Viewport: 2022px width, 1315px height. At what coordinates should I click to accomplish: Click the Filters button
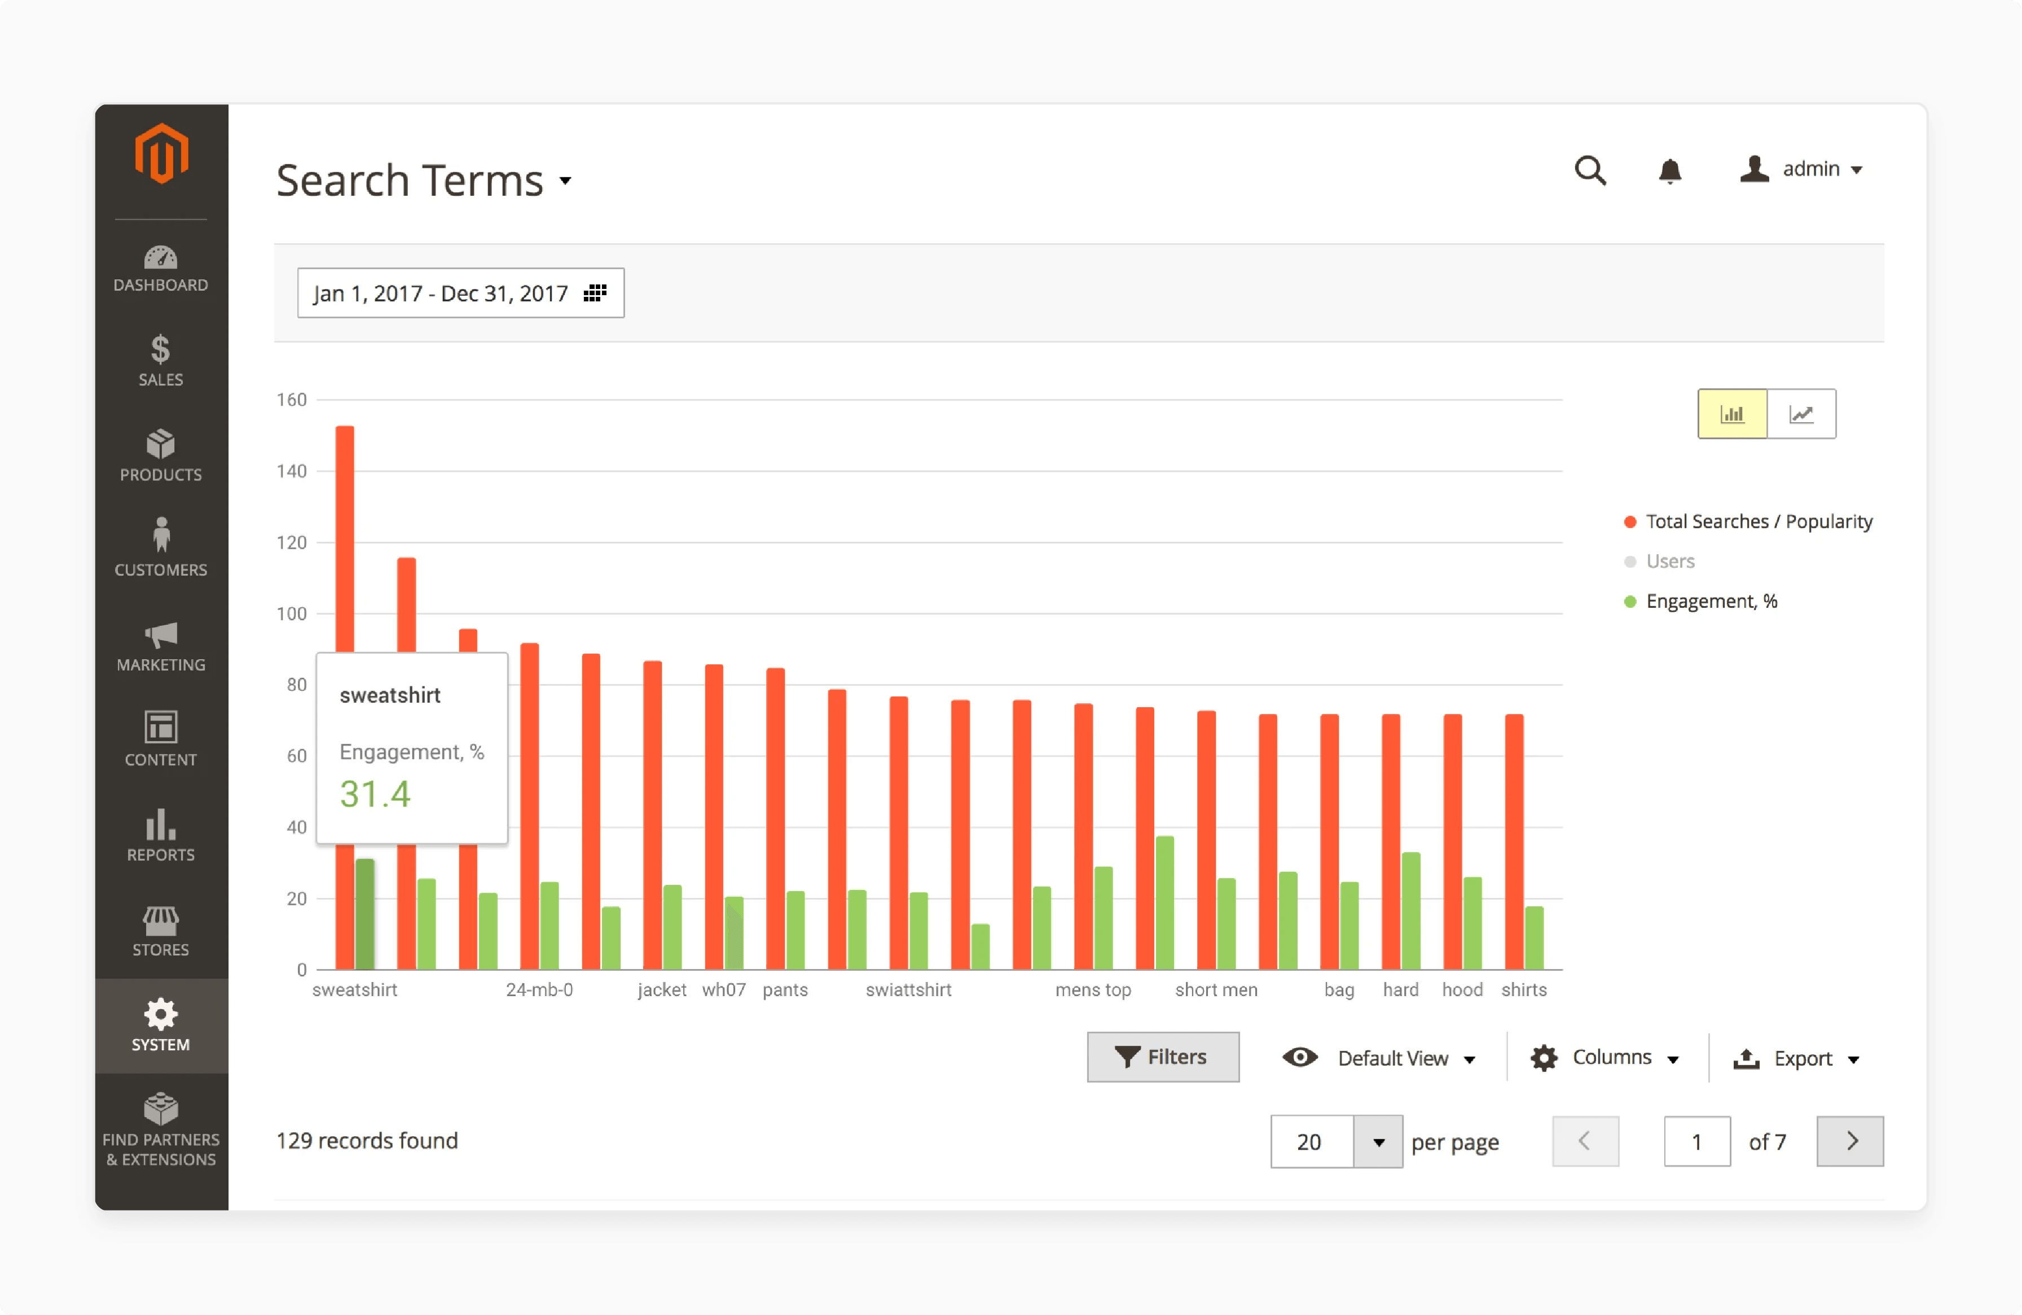[x=1163, y=1057]
